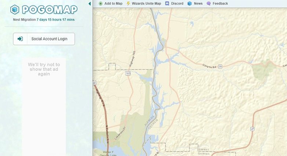The width and height of the screenshot is (287, 156).
Task: Click the login arrow icon in Social Account Login
Action: [x=20, y=39]
